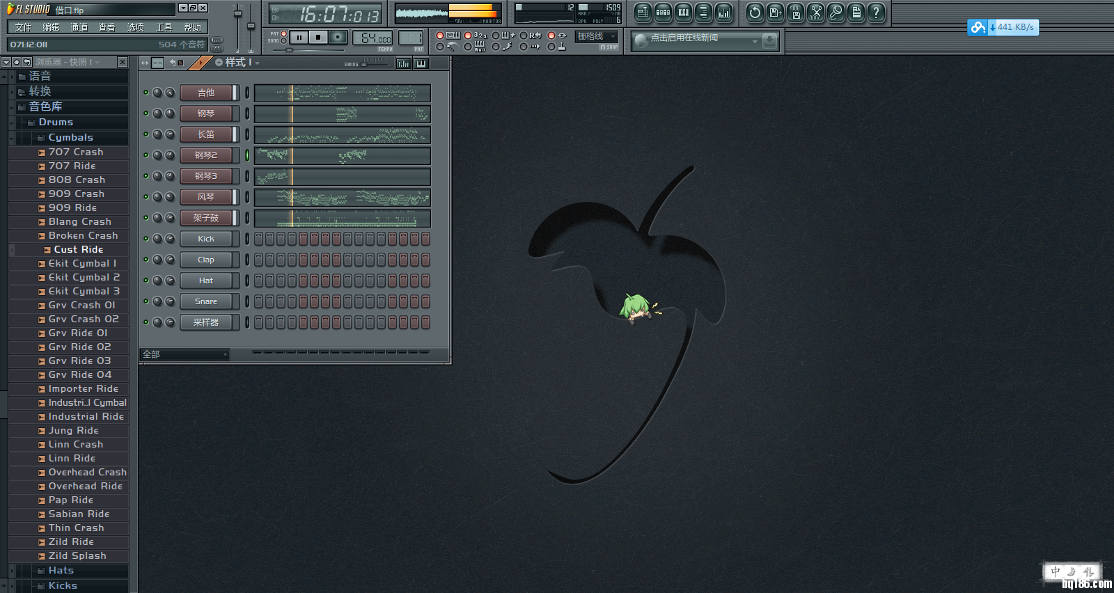Select PAT pattern mode radio button
Image resolution: width=1114 pixels, height=593 pixels.
pos(283,33)
